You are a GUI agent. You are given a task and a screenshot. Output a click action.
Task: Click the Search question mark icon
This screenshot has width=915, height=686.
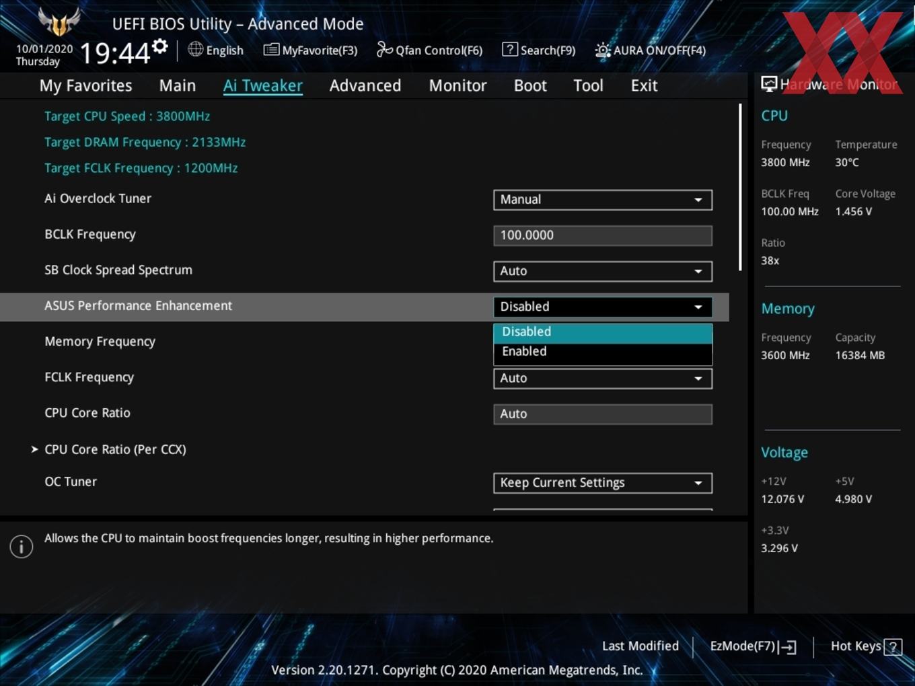coord(510,49)
